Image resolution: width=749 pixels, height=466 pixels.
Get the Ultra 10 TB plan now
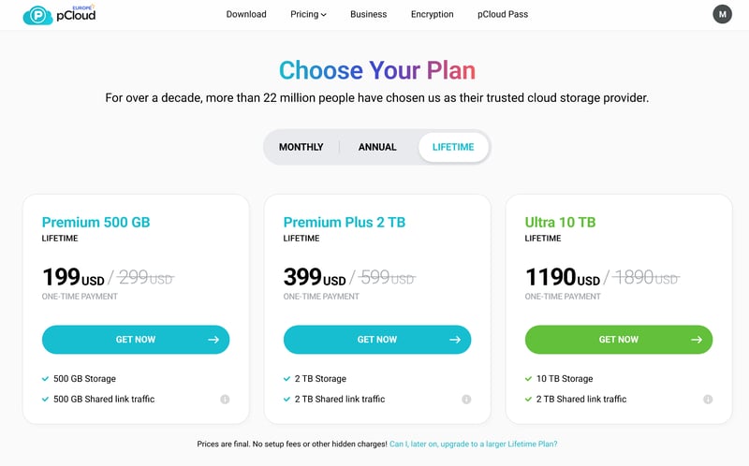click(x=618, y=340)
